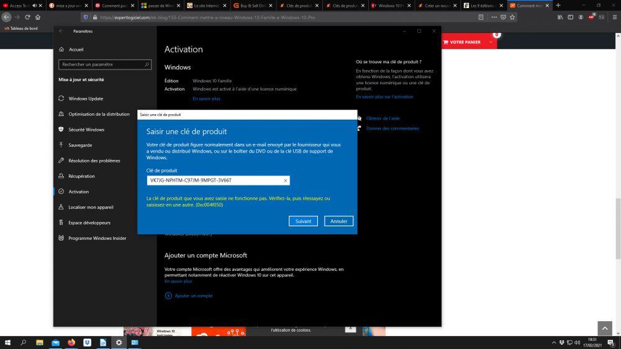Switch to 'Buy & Sell' browser tab
621x349 pixels.
(x=252, y=6)
